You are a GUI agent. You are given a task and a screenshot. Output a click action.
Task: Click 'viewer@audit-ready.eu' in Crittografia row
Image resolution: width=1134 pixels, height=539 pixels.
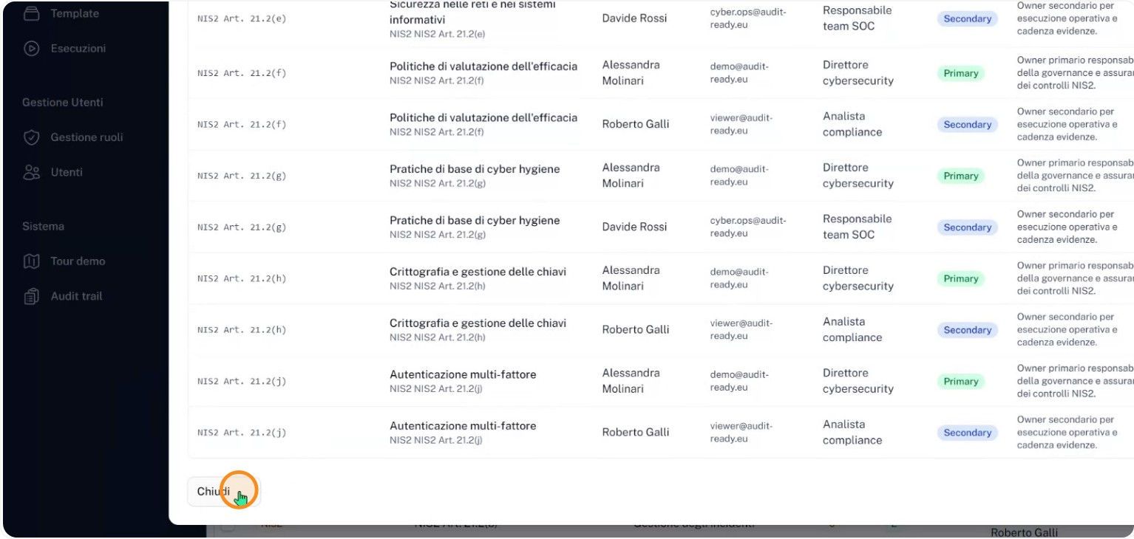pyautogui.click(x=741, y=329)
